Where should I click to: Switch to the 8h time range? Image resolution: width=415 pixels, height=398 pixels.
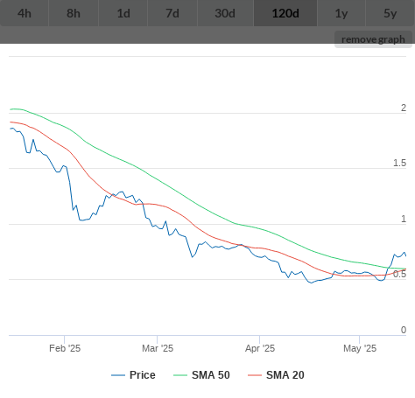pos(74,13)
